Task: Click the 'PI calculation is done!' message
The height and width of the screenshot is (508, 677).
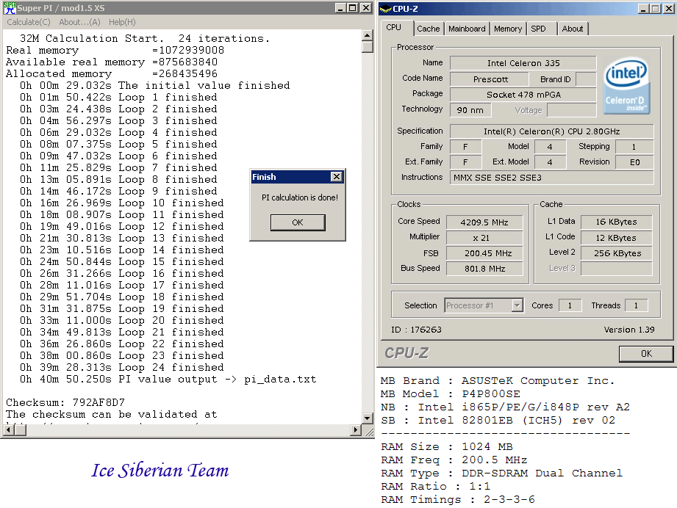Action: 300,197
